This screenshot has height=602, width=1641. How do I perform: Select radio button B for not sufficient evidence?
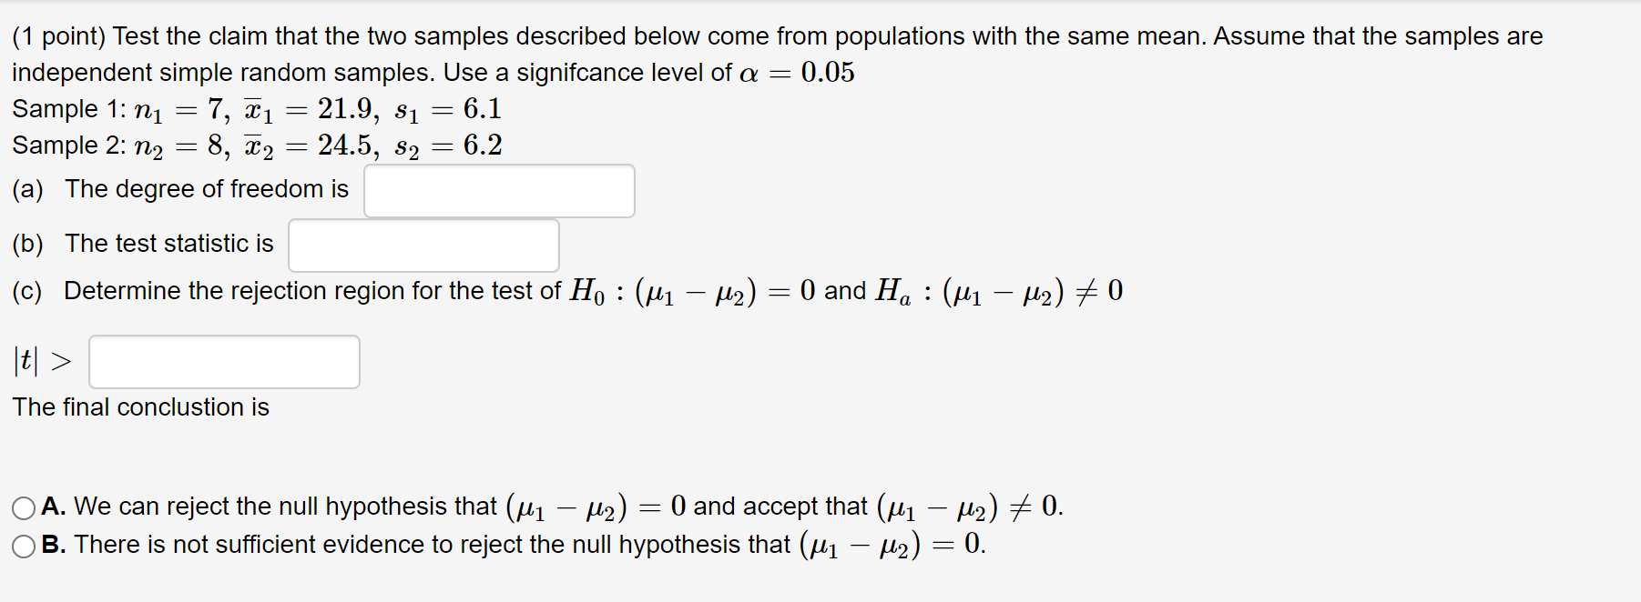[x=22, y=545]
